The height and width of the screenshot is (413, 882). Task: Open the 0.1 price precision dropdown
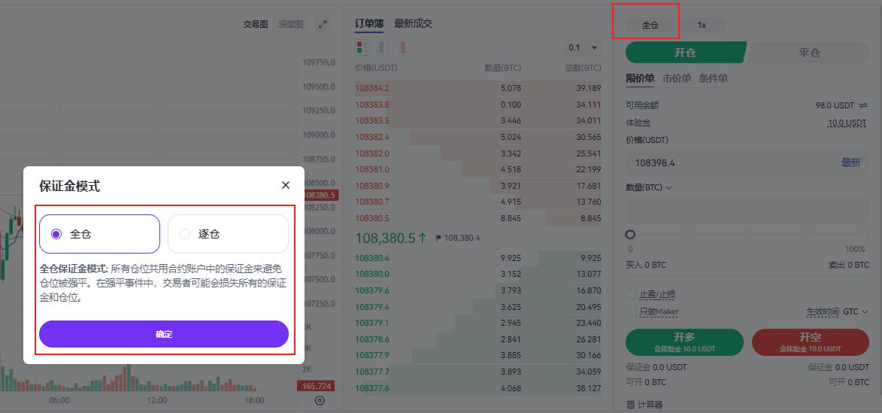pyautogui.click(x=583, y=47)
